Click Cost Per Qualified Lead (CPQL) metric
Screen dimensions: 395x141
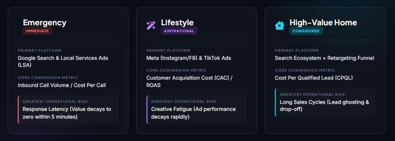[x=314, y=78]
